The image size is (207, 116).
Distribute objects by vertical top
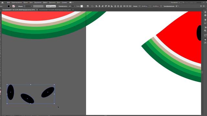pos(115,6)
